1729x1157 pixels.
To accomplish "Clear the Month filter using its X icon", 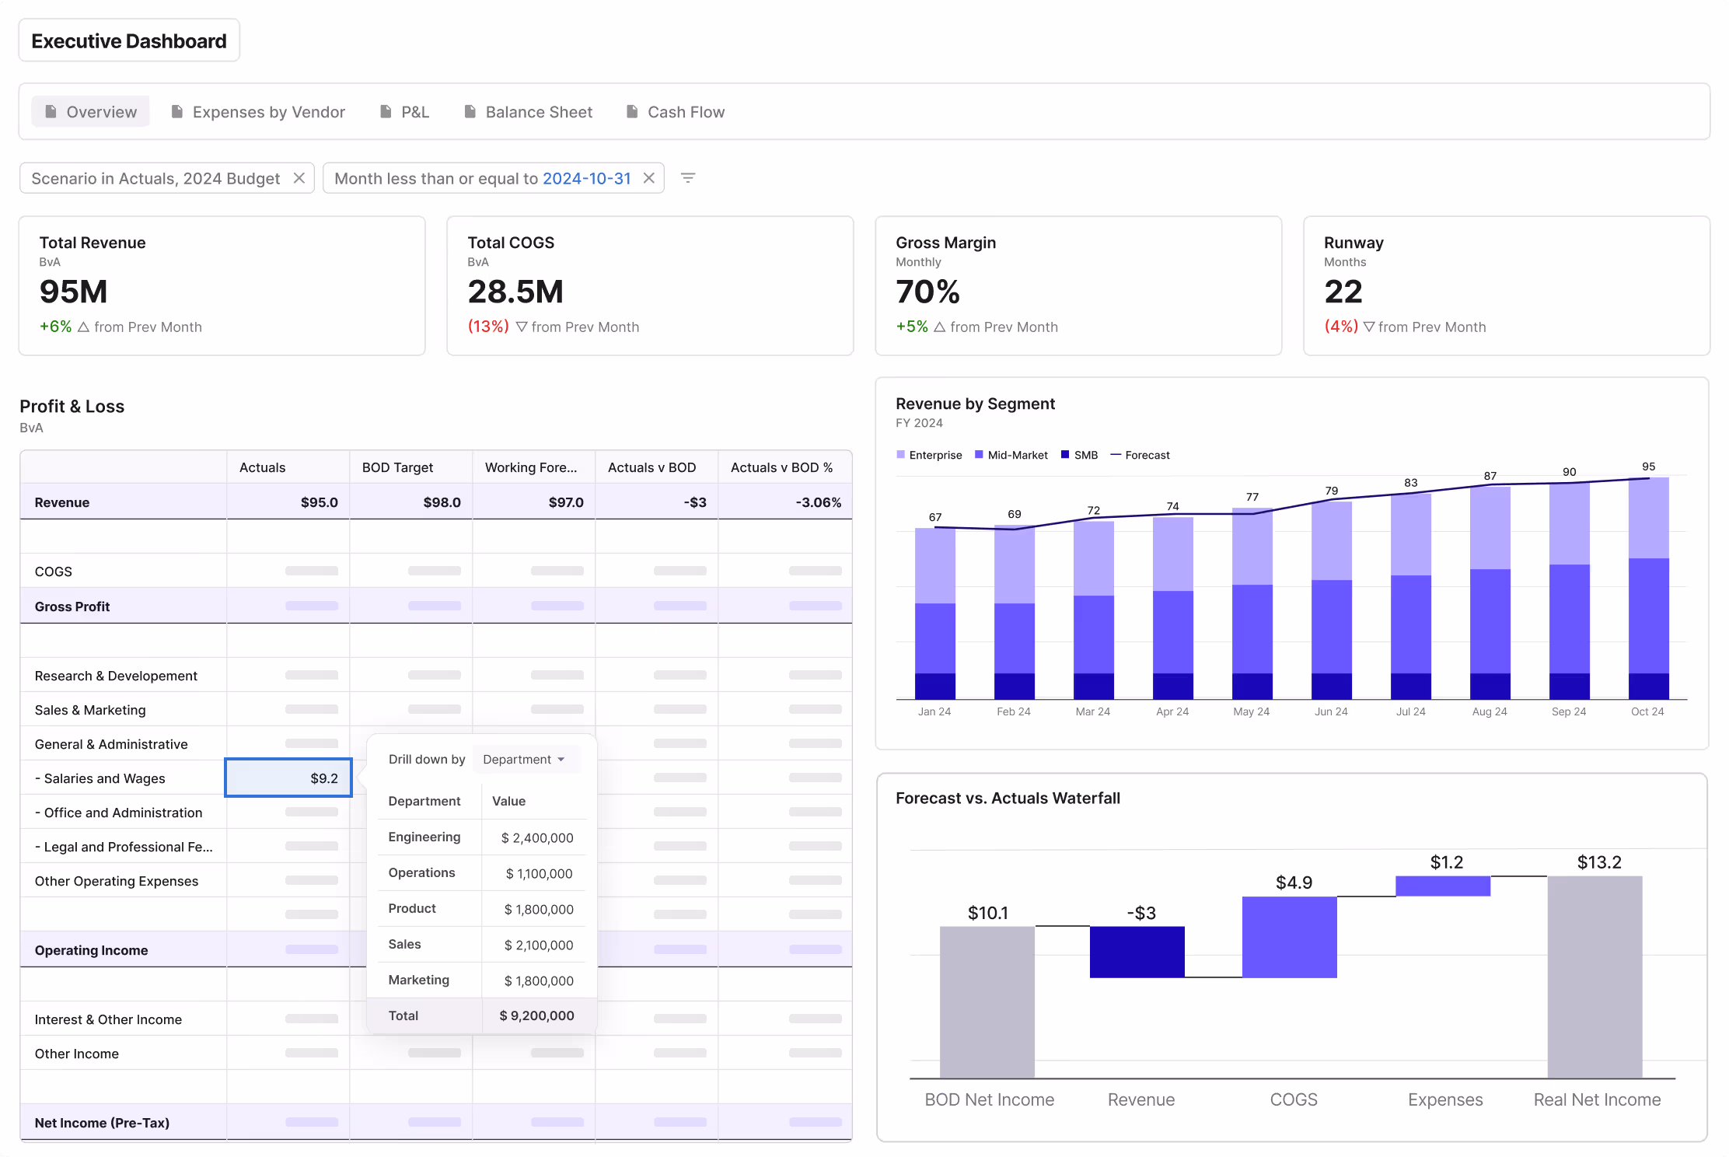I will point(649,178).
